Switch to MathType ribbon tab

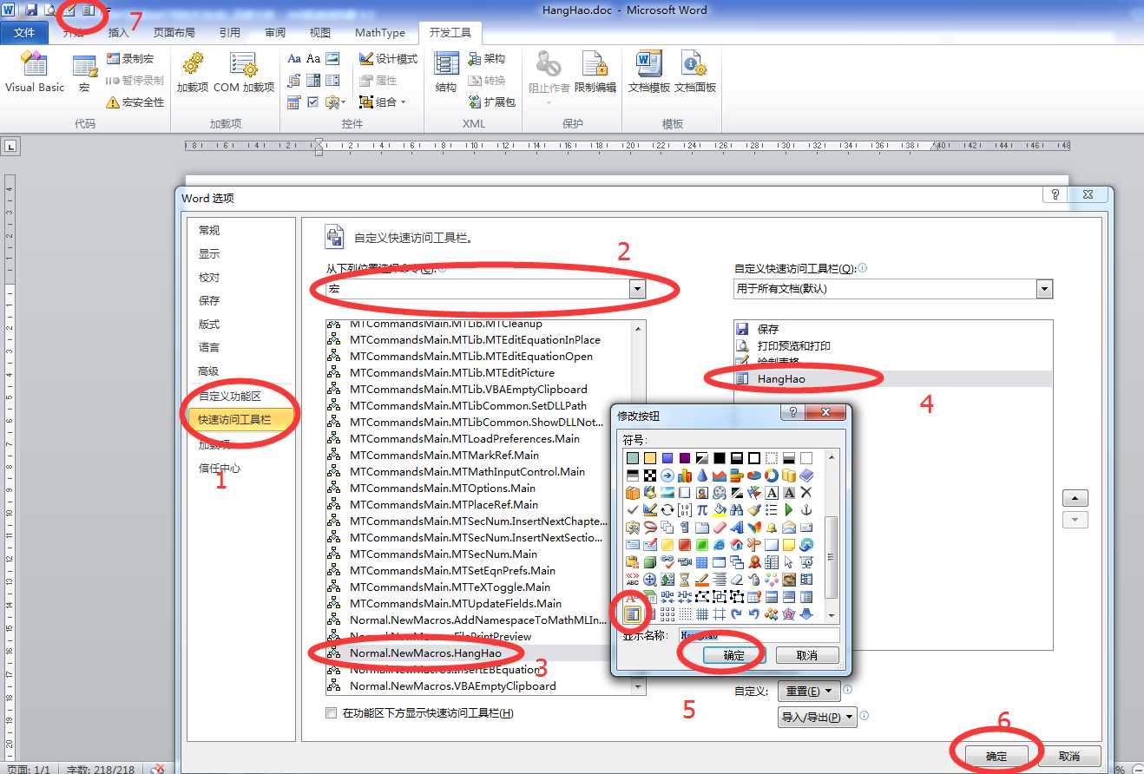click(x=380, y=33)
